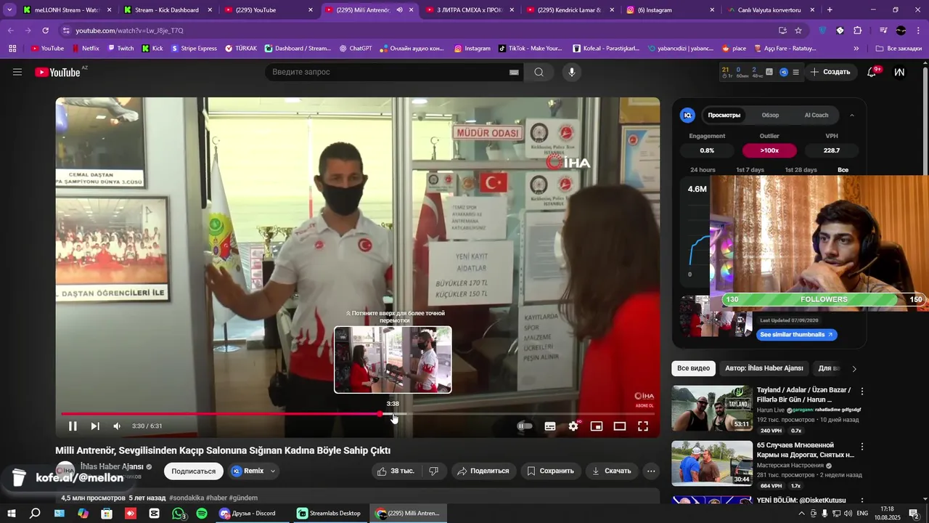Open on-screen keyboard in search box

click(514, 72)
